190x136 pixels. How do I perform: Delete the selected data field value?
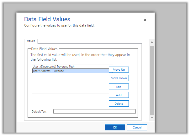[119, 103]
